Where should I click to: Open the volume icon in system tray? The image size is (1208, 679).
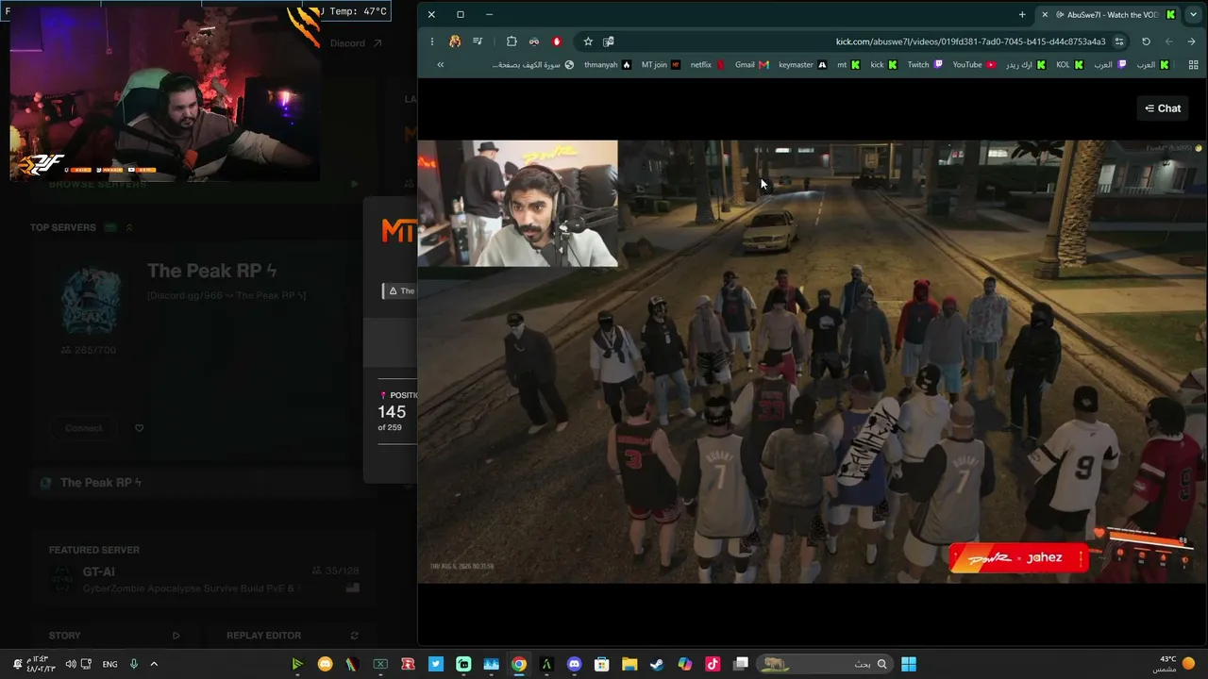coord(70,664)
